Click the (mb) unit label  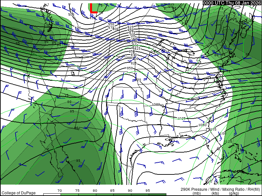point(197,193)
